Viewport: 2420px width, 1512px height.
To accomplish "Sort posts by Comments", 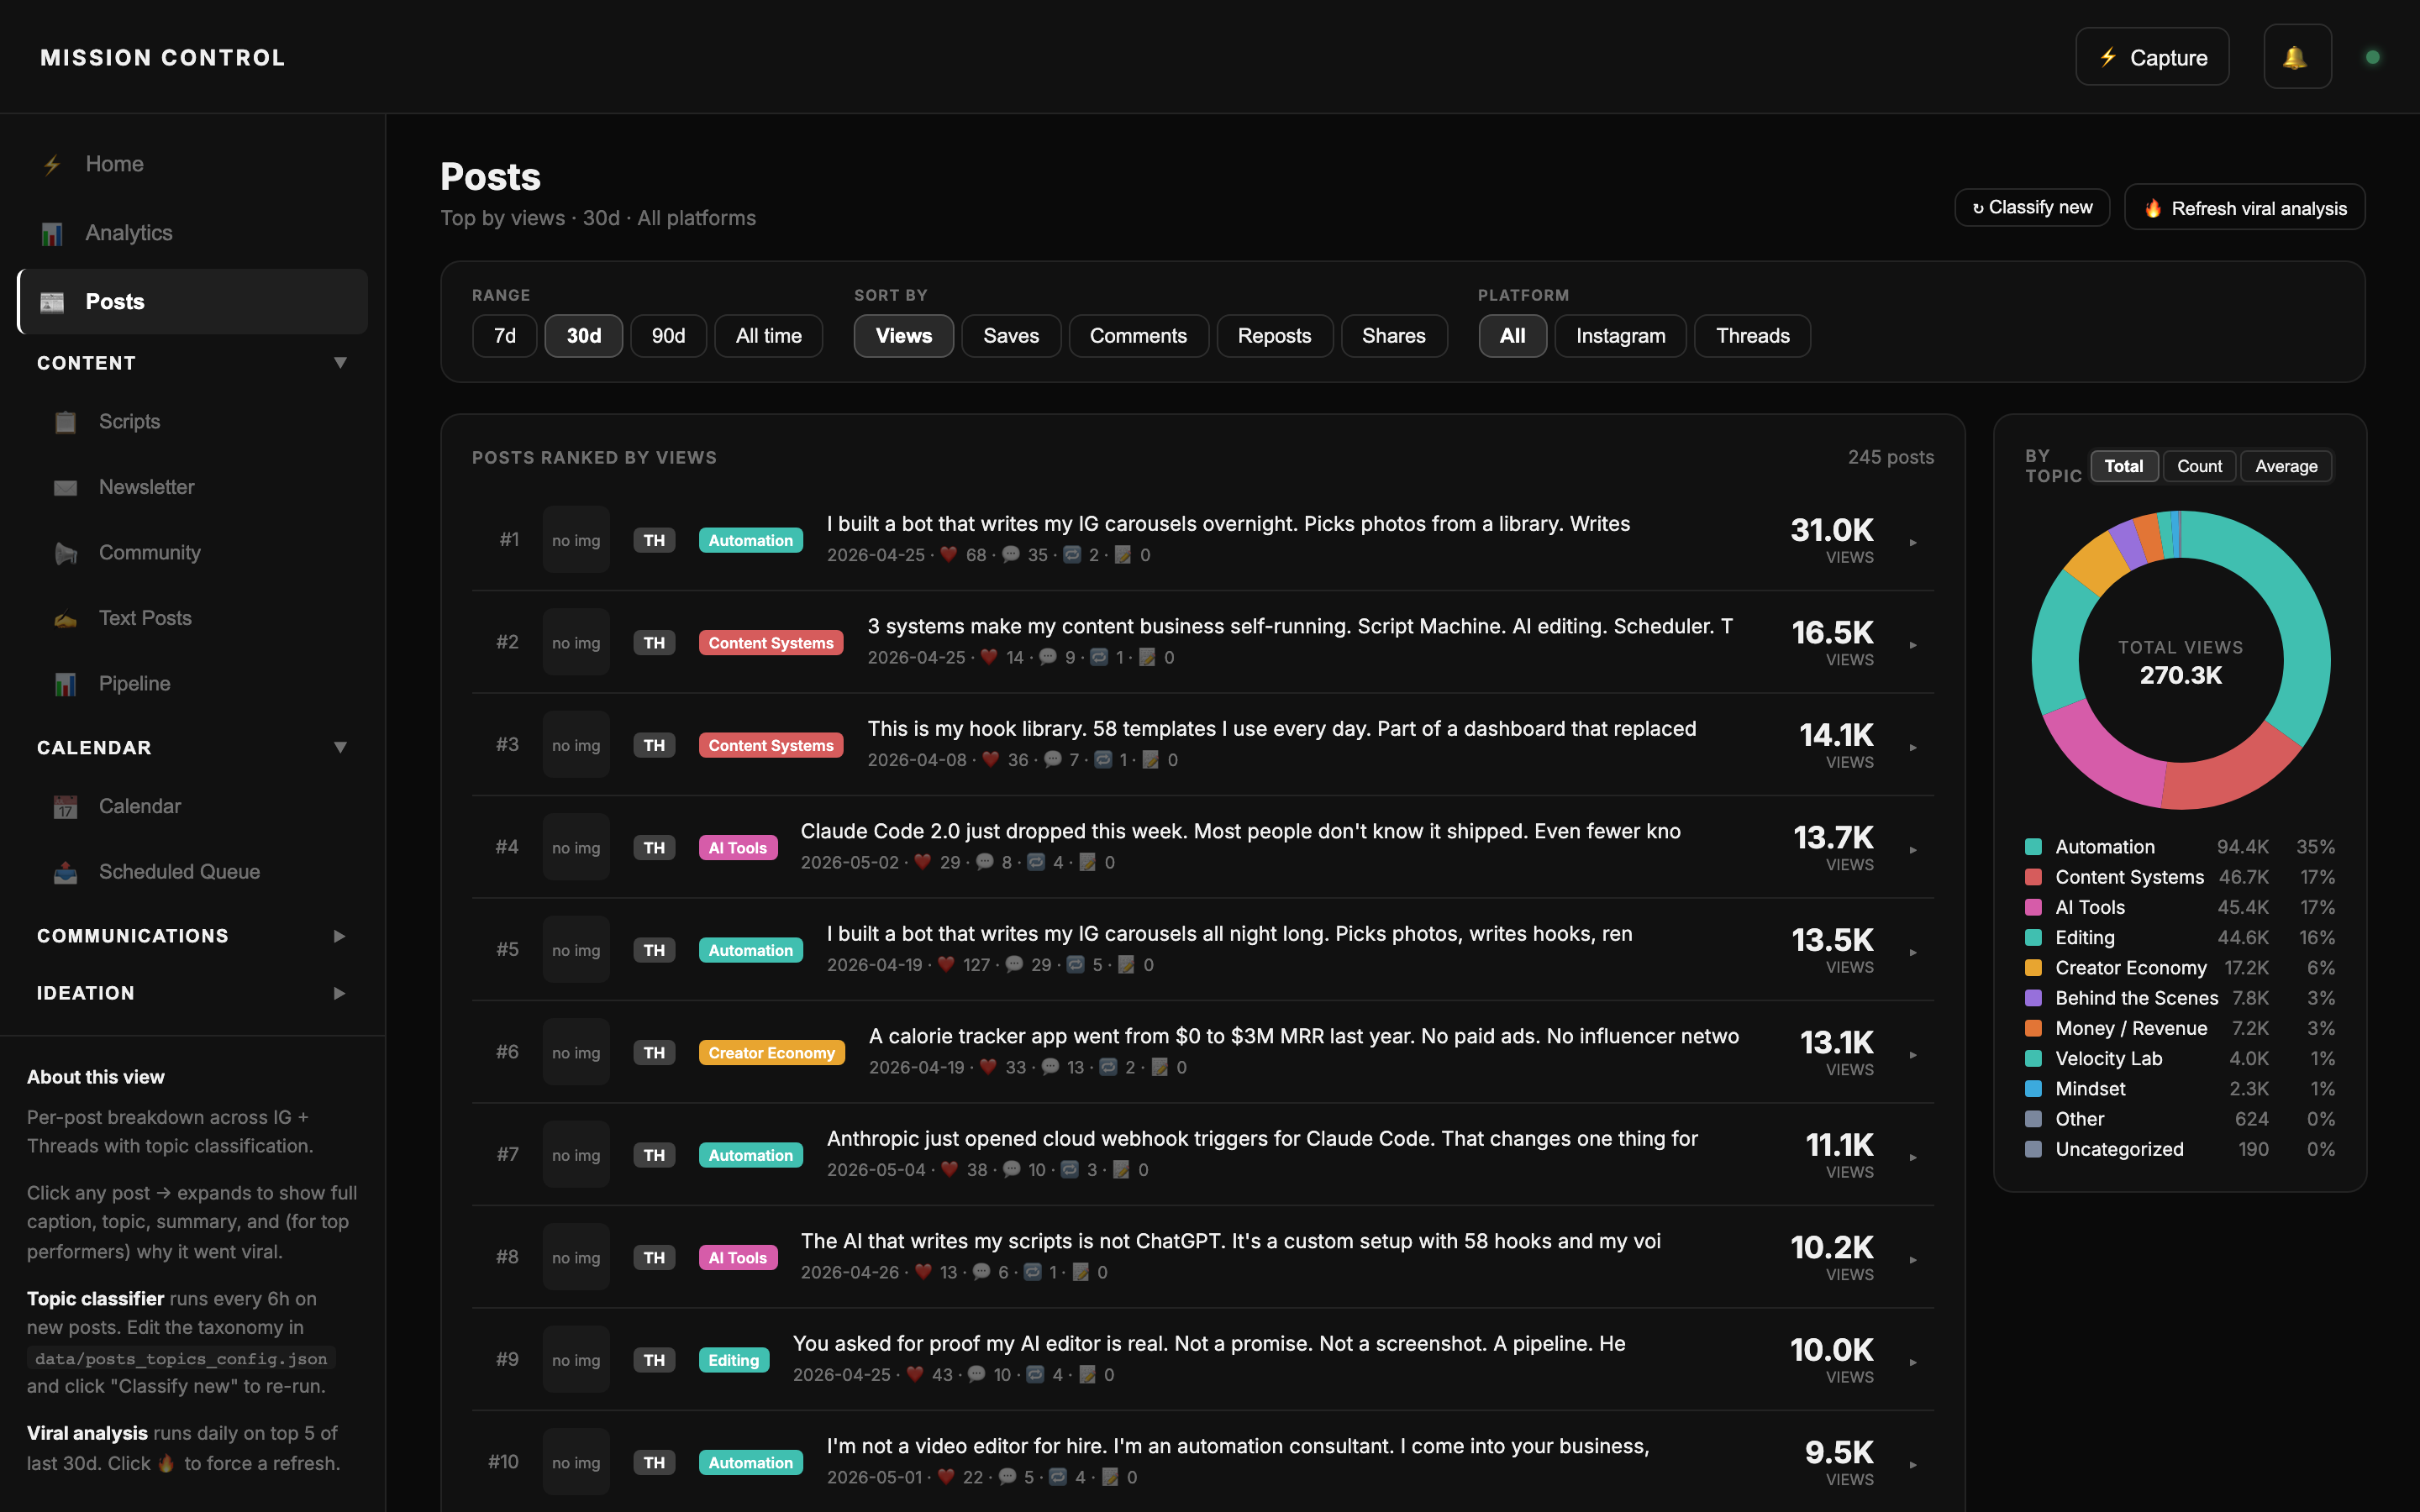I will pyautogui.click(x=1138, y=336).
